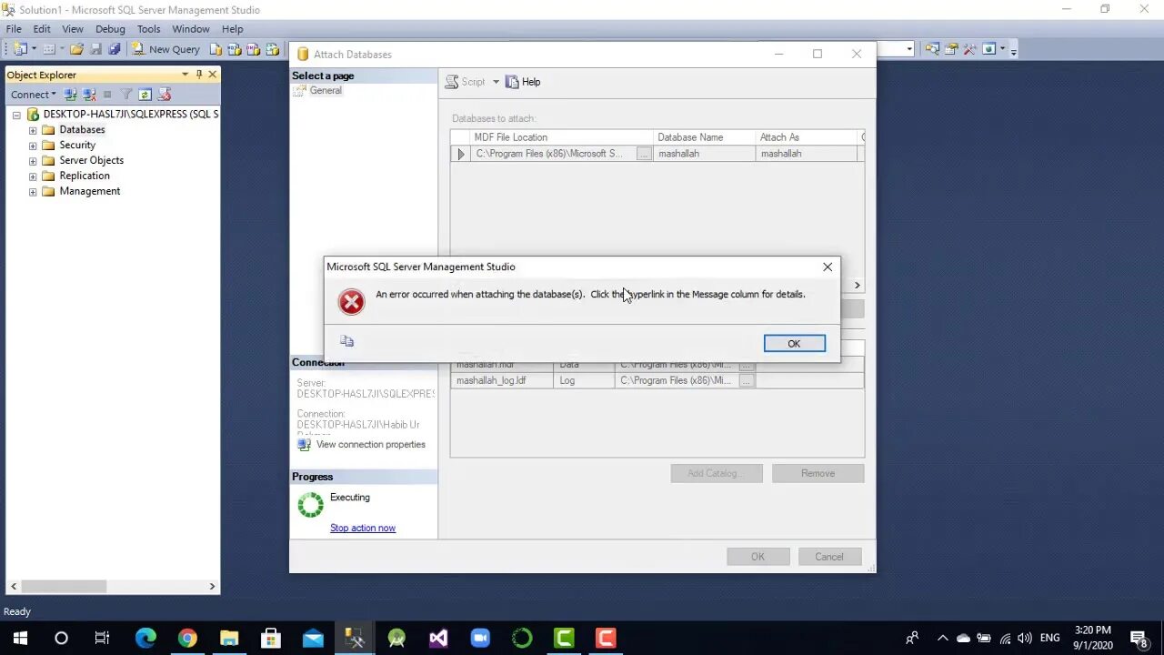Toggle the Object Explorer auto-hide pin

(x=199, y=75)
